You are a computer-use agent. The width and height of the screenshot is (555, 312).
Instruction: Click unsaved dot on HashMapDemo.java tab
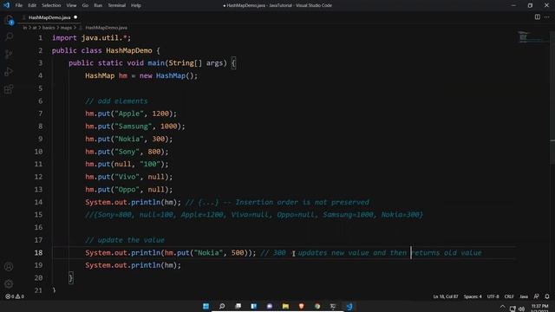pos(75,17)
